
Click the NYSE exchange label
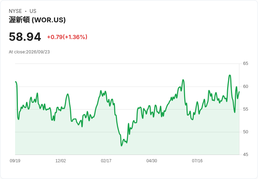[x=15, y=11]
